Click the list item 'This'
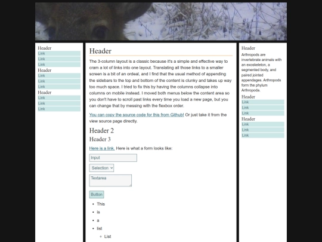Screen dimensions: 322x242 click(x=101, y=204)
